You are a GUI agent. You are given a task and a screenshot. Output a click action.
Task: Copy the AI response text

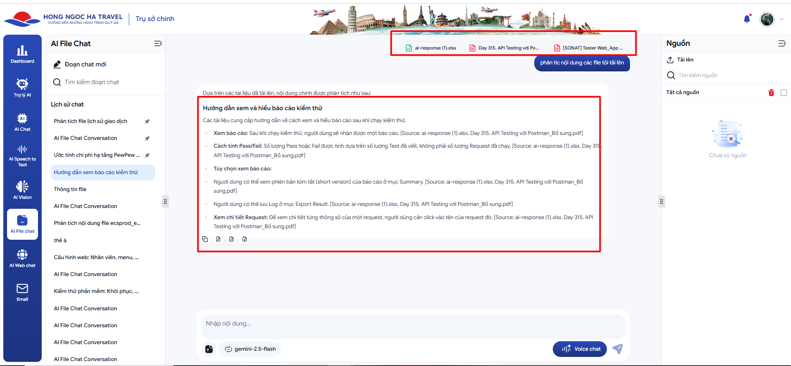point(205,239)
